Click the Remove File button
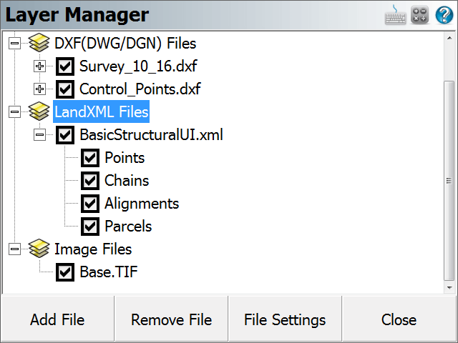458x343 pixels. [171, 319]
